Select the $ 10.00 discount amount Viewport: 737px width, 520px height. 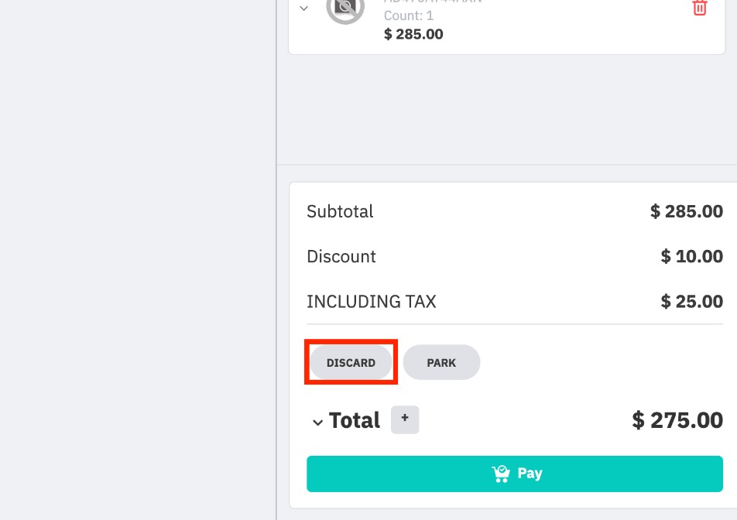click(692, 256)
